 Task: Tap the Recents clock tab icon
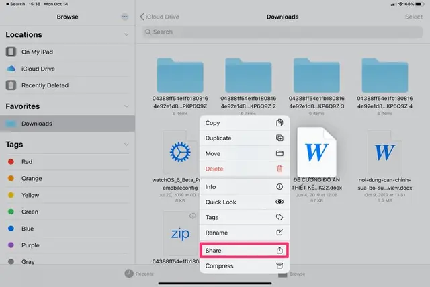129,274
